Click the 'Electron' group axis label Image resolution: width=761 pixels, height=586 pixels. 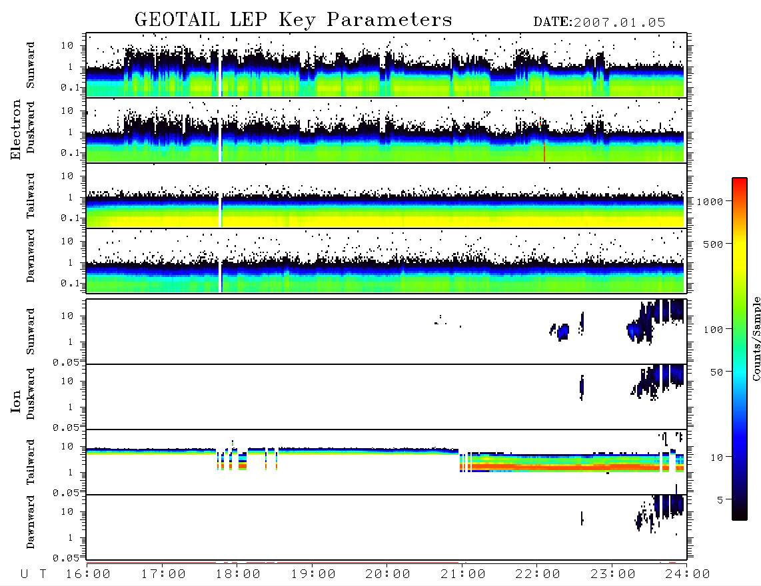point(15,129)
